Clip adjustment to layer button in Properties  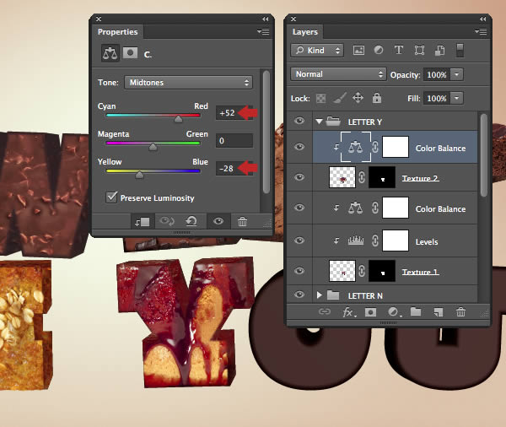[143, 222]
